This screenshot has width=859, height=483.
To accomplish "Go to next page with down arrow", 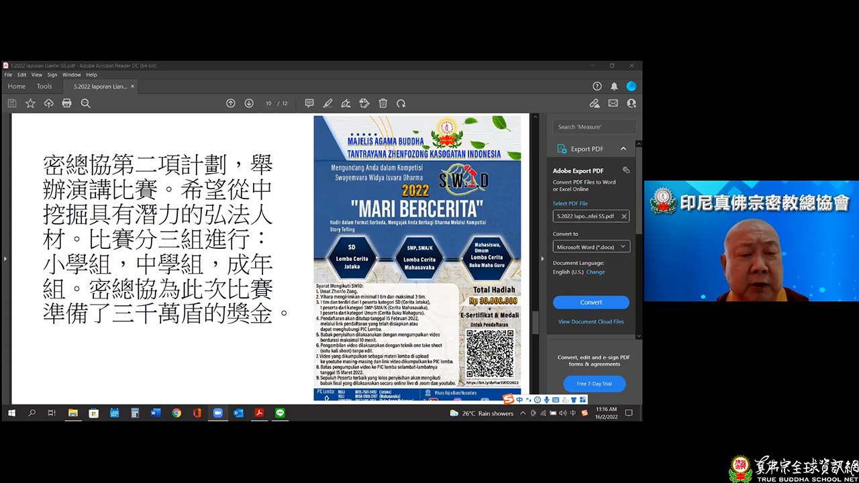I will pos(249,103).
